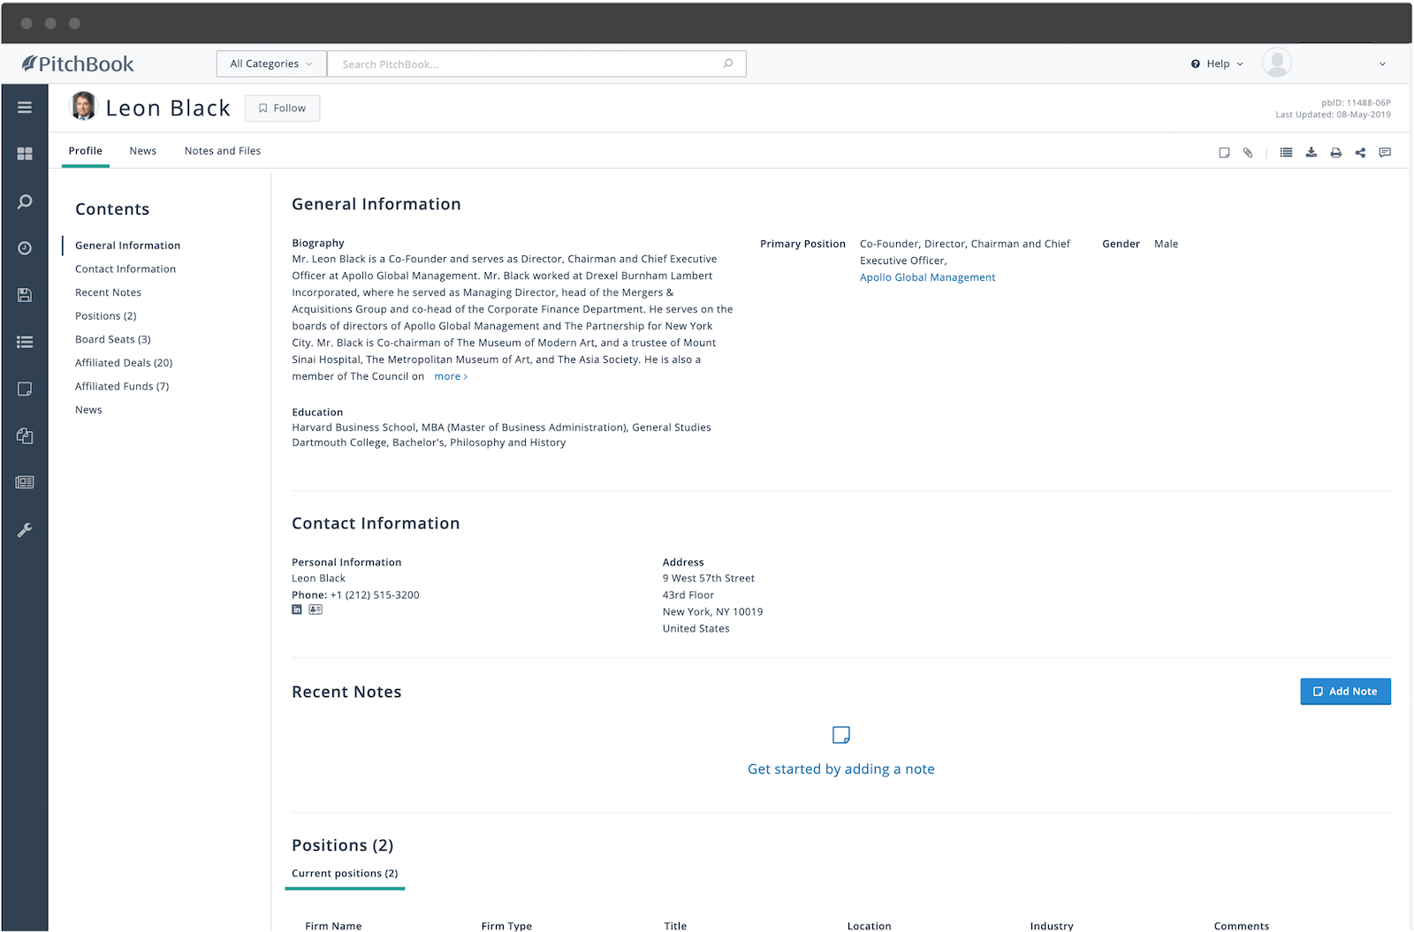1414x932 pixels.
Task: Click the Dartmouth College education line
Action: tap(429, 443)
